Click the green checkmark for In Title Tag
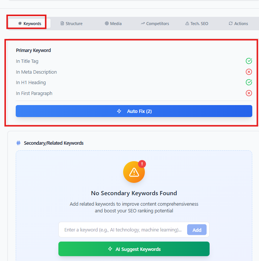Screen dimensions: 259x261 pyautogui.click(x=249, y=61)
